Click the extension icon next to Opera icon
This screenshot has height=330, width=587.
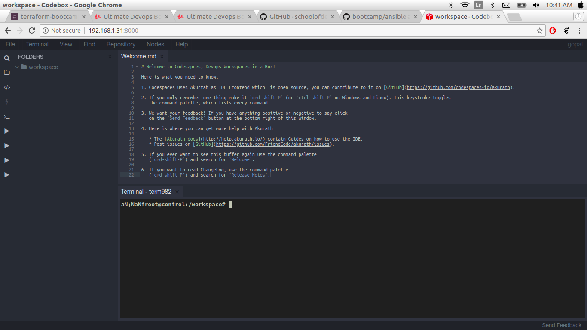566,31
